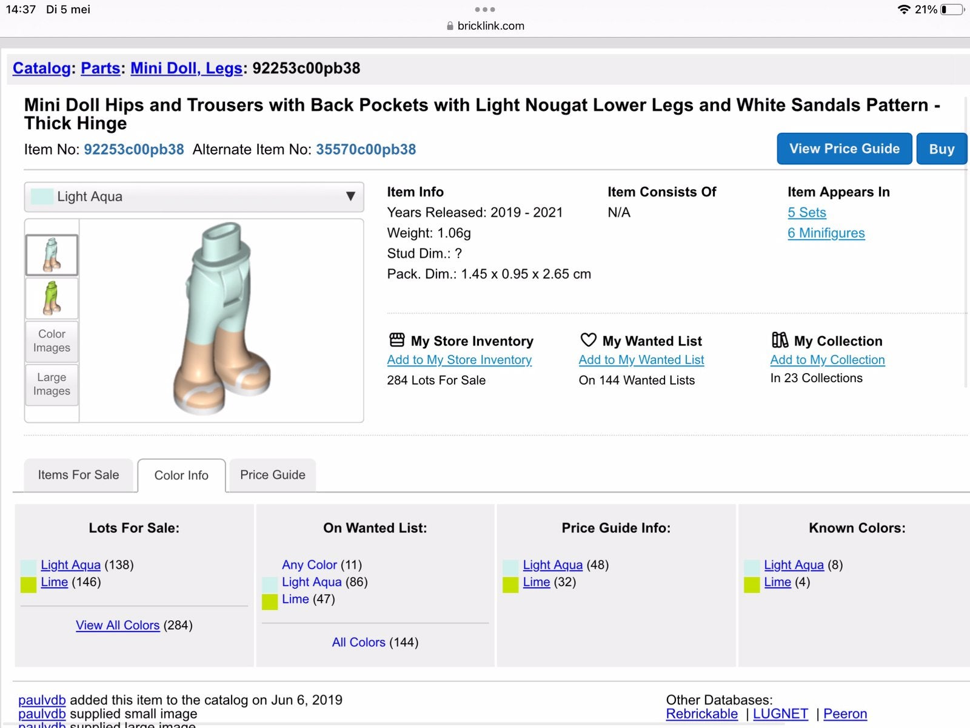This screenshot has height=728, width=970.
Task: Select the Light Aqua legs thumbnail
Action: point(52,255)
